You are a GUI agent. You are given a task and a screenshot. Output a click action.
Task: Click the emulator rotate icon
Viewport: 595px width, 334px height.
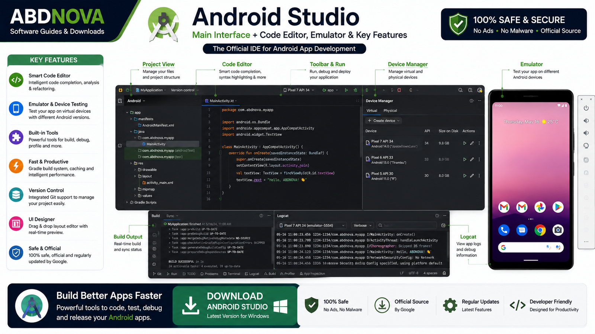click(x=586, y=145)
